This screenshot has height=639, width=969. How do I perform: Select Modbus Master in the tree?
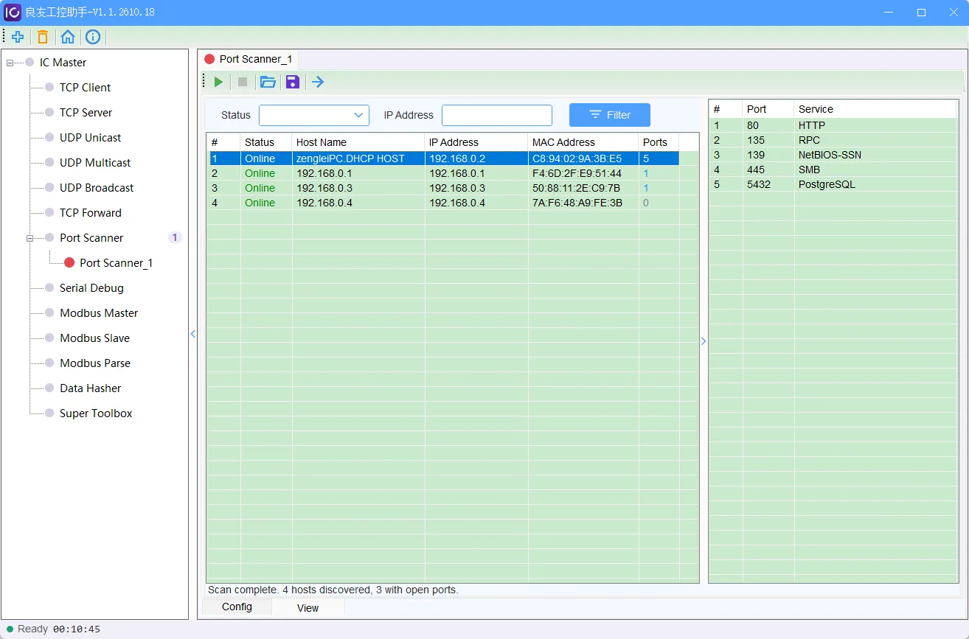pos(99,313)
